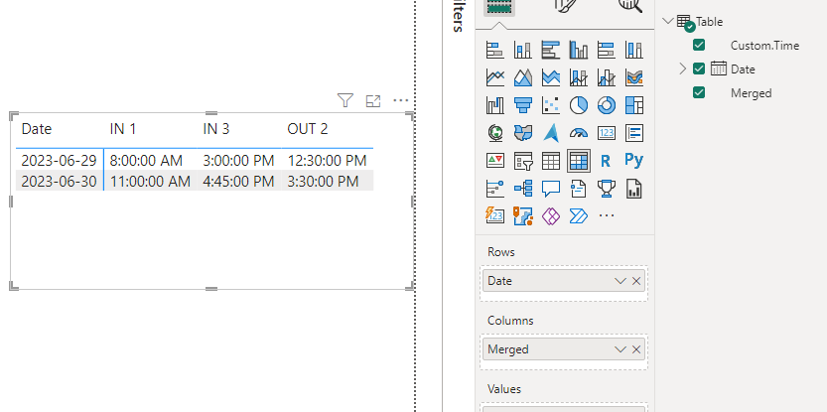Select the Donut chart visual
827x412 pixels.
pyautogui.click(x=607, y=105)
